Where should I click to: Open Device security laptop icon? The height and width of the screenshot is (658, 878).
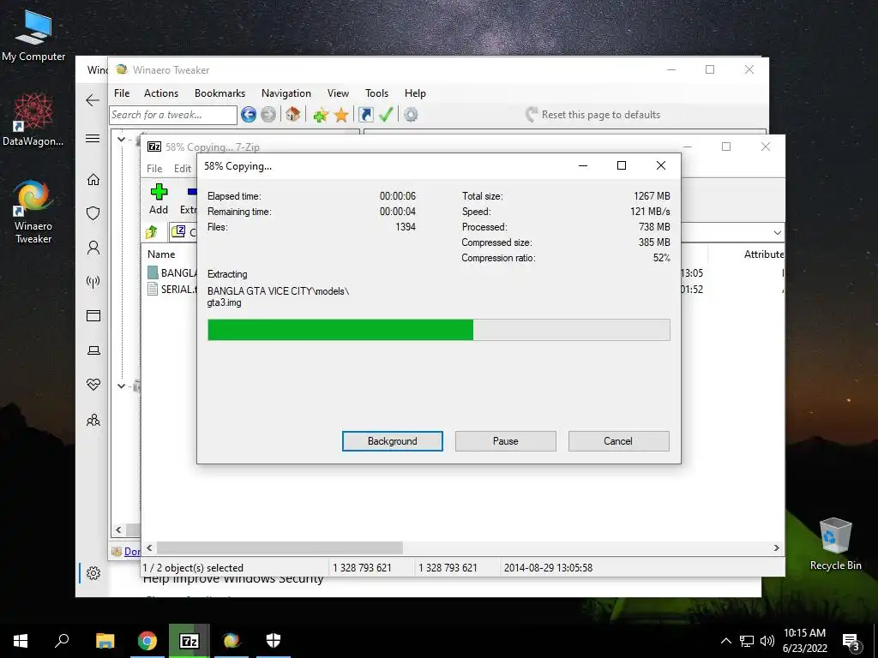pyautogui.click(x=93, y=350)
